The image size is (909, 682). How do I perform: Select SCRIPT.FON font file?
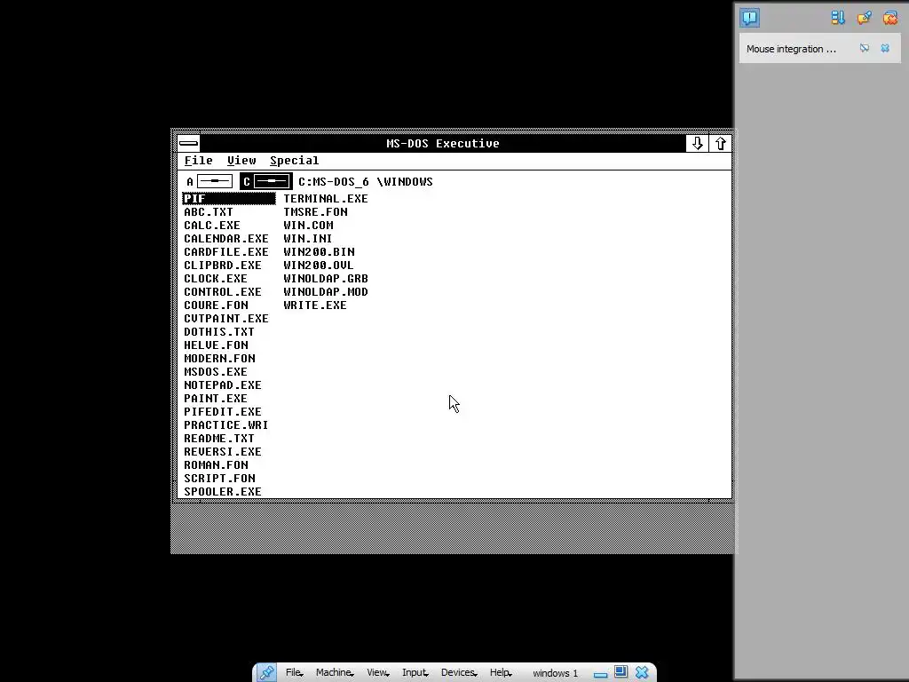pos(219,479)
